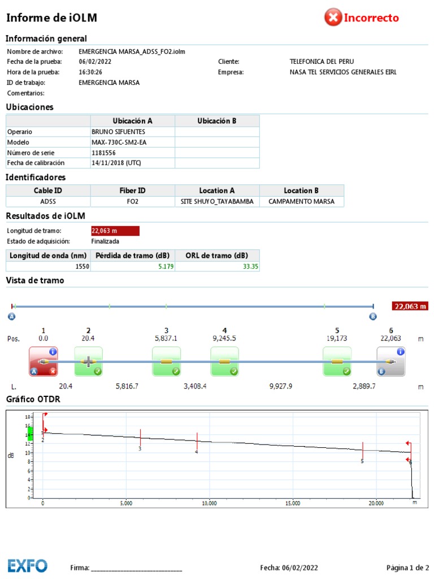This screenshot has width=434, height=579.
Task: Select element 6 end connector icon
Action: click(x=391, y=361)
